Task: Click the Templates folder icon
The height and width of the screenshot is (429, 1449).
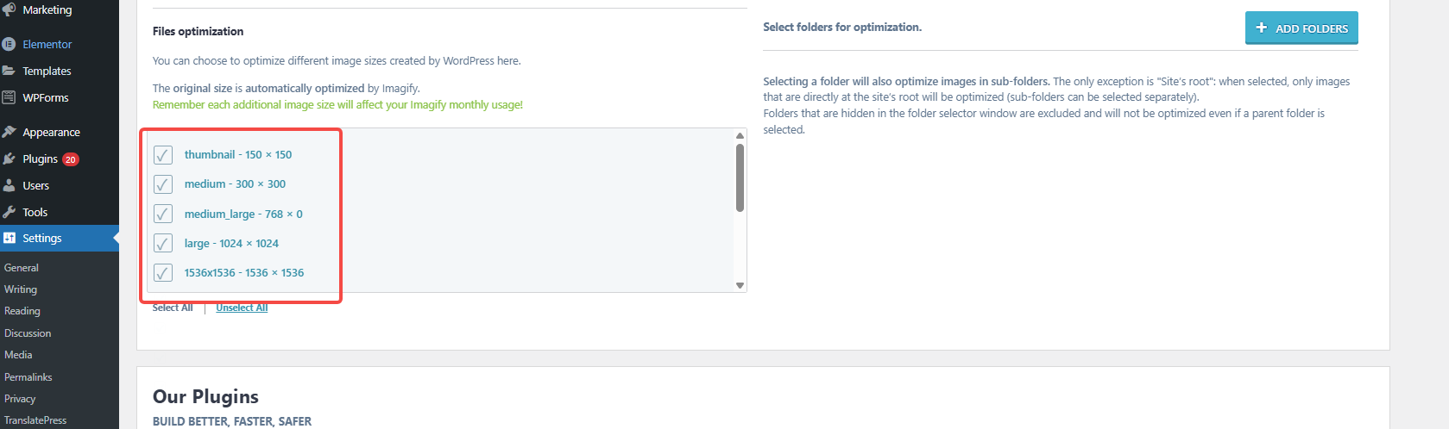Action: click(9, 71)
